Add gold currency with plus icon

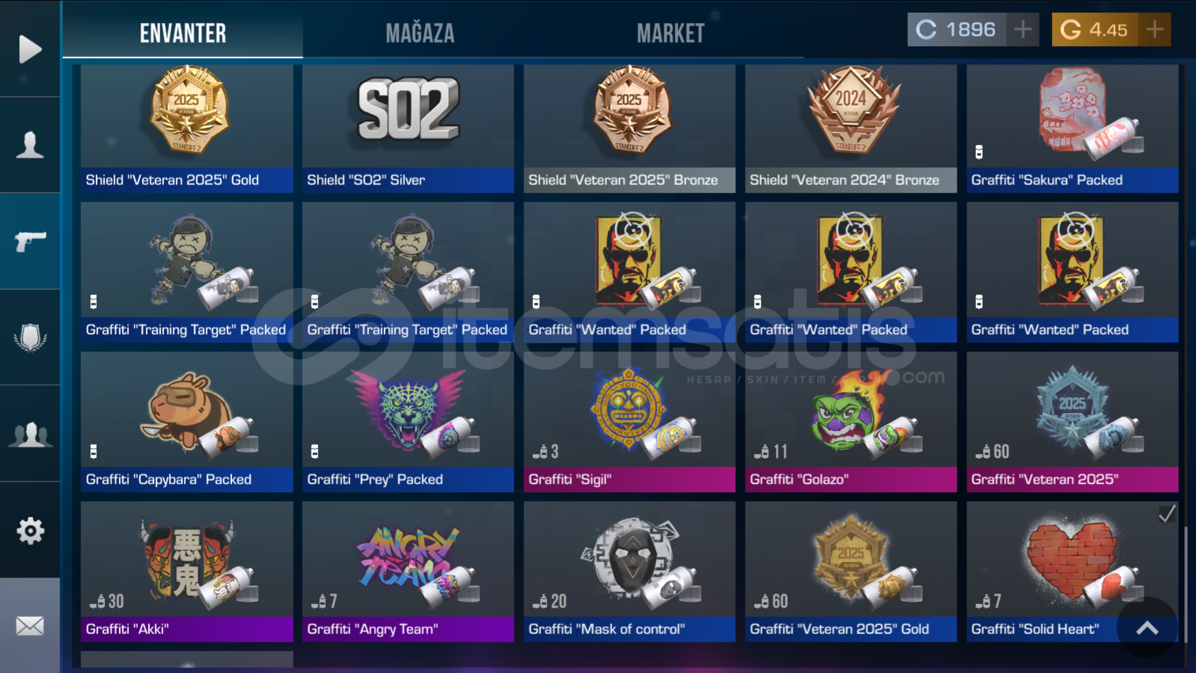pos(1154,29)
